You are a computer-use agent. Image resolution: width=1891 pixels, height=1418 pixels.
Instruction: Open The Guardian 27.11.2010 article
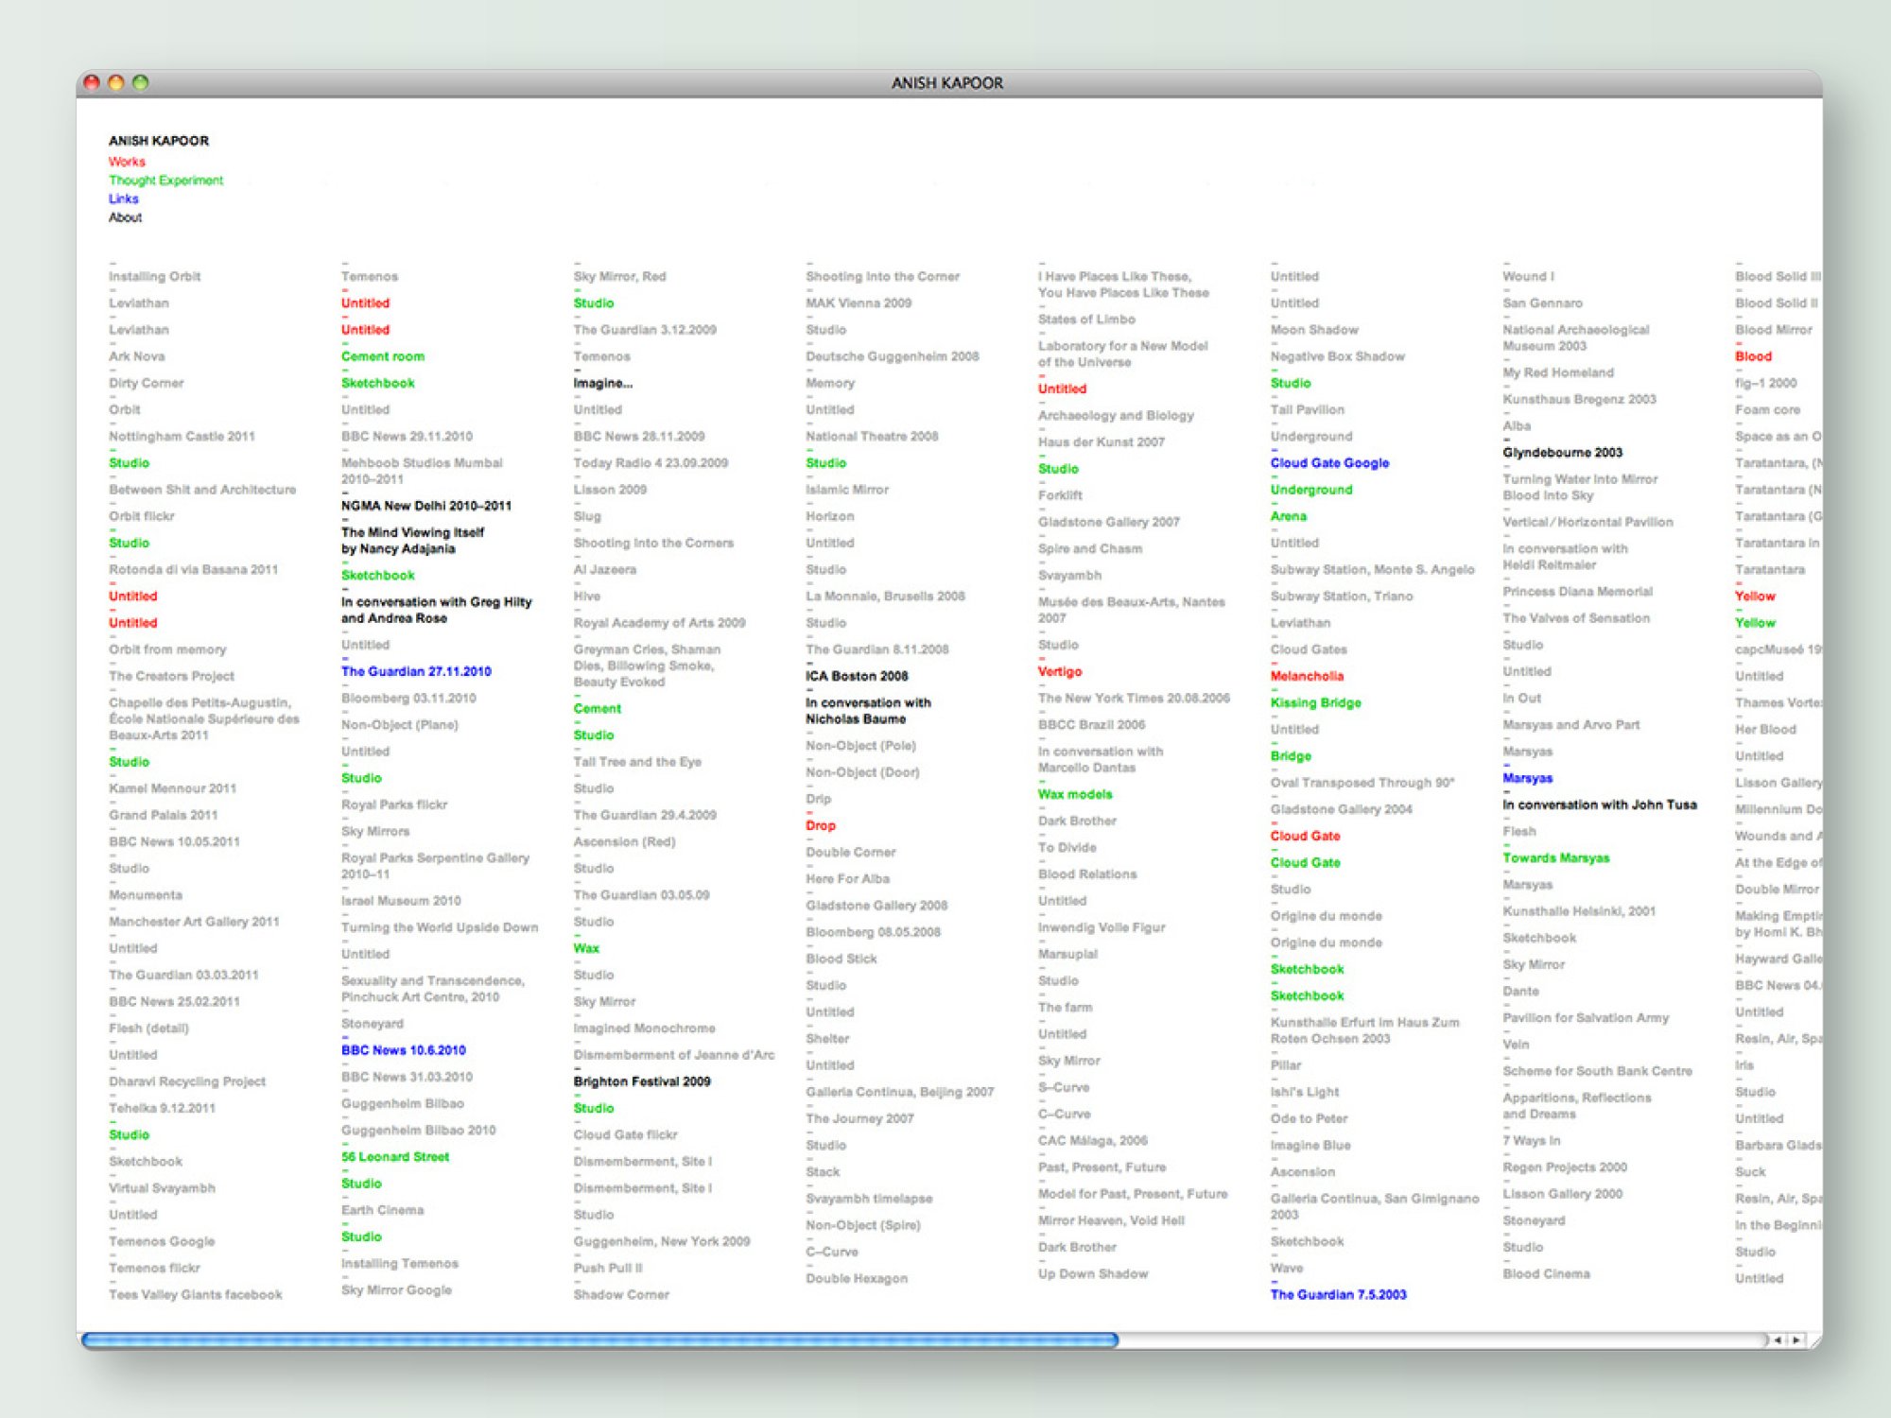[x=416, y=671]
